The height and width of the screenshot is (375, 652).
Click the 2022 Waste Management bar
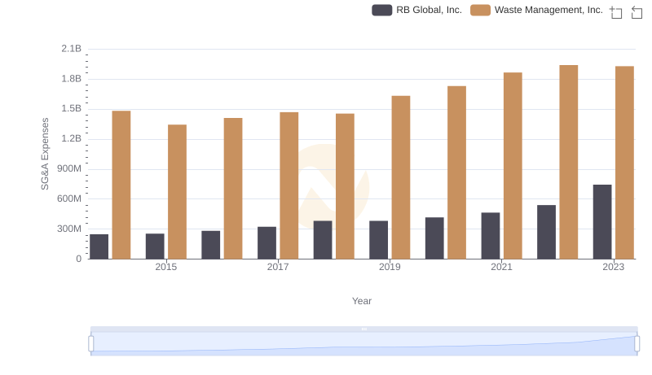(x=569, y=162)
